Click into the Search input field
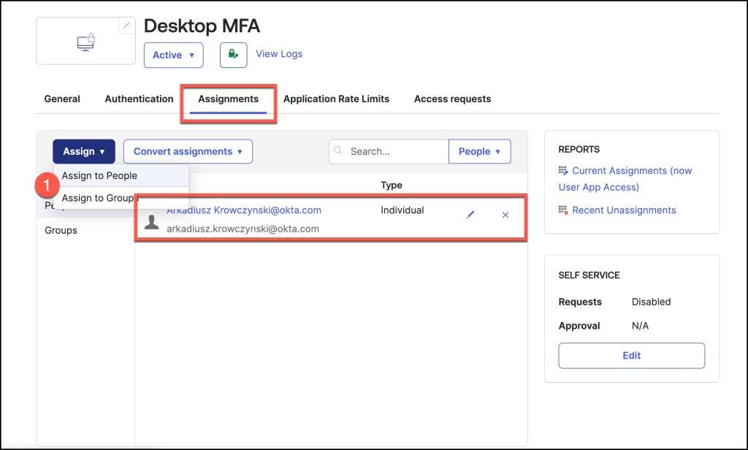The height and width of the screenshot is (450, 748). 396,151
